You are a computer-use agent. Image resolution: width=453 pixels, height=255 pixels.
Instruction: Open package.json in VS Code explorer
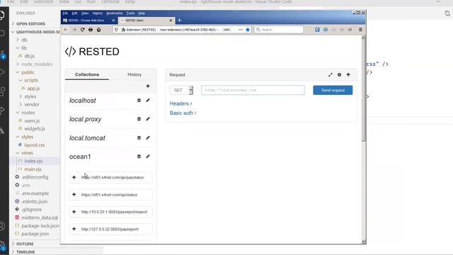[35, 234]
